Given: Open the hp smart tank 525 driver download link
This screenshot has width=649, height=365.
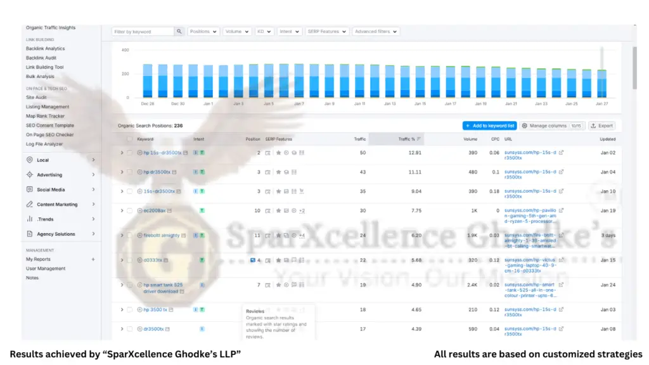Looking at the screenshot, I should click(x=162, y=288).
